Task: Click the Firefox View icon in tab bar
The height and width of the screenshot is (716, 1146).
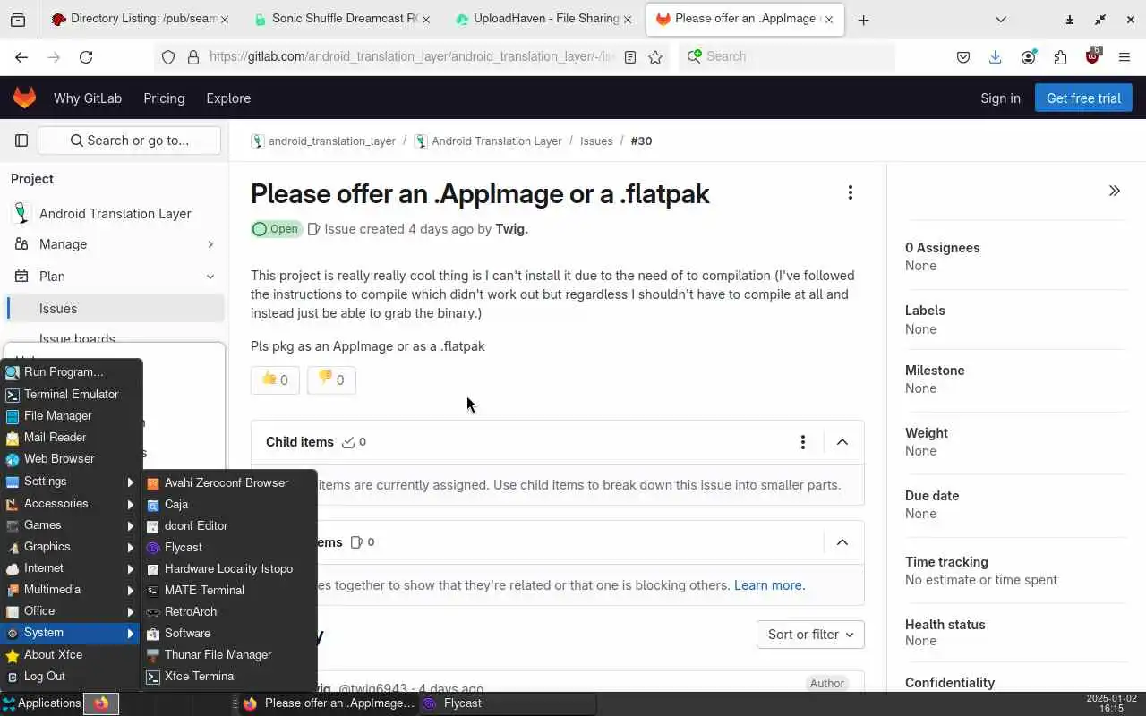Action: [18, 20]
